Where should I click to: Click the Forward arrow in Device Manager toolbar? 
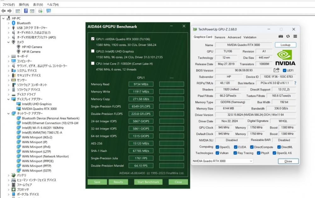(9, 11)
